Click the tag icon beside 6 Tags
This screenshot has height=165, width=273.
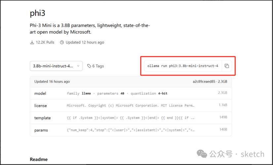coord(89,66)
